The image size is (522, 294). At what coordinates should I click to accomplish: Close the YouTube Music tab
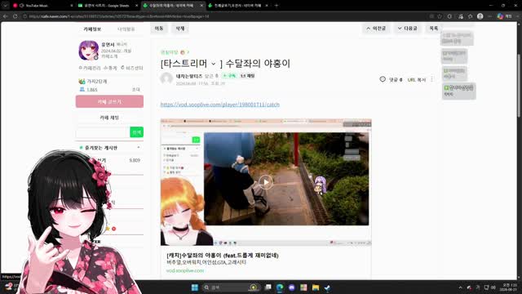72,6
